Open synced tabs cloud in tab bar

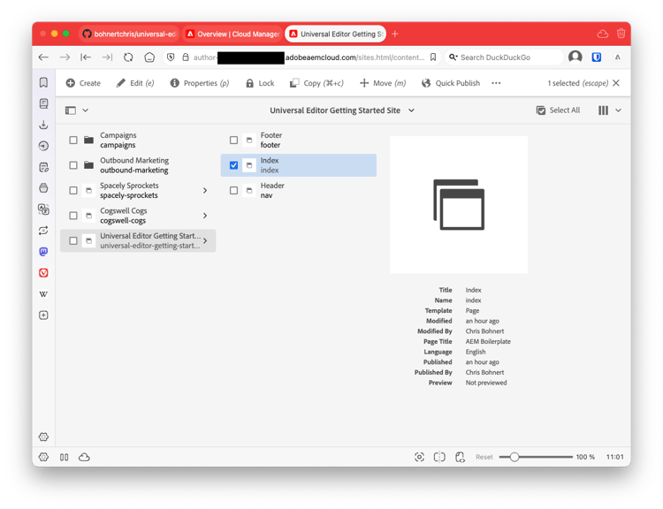603,34
